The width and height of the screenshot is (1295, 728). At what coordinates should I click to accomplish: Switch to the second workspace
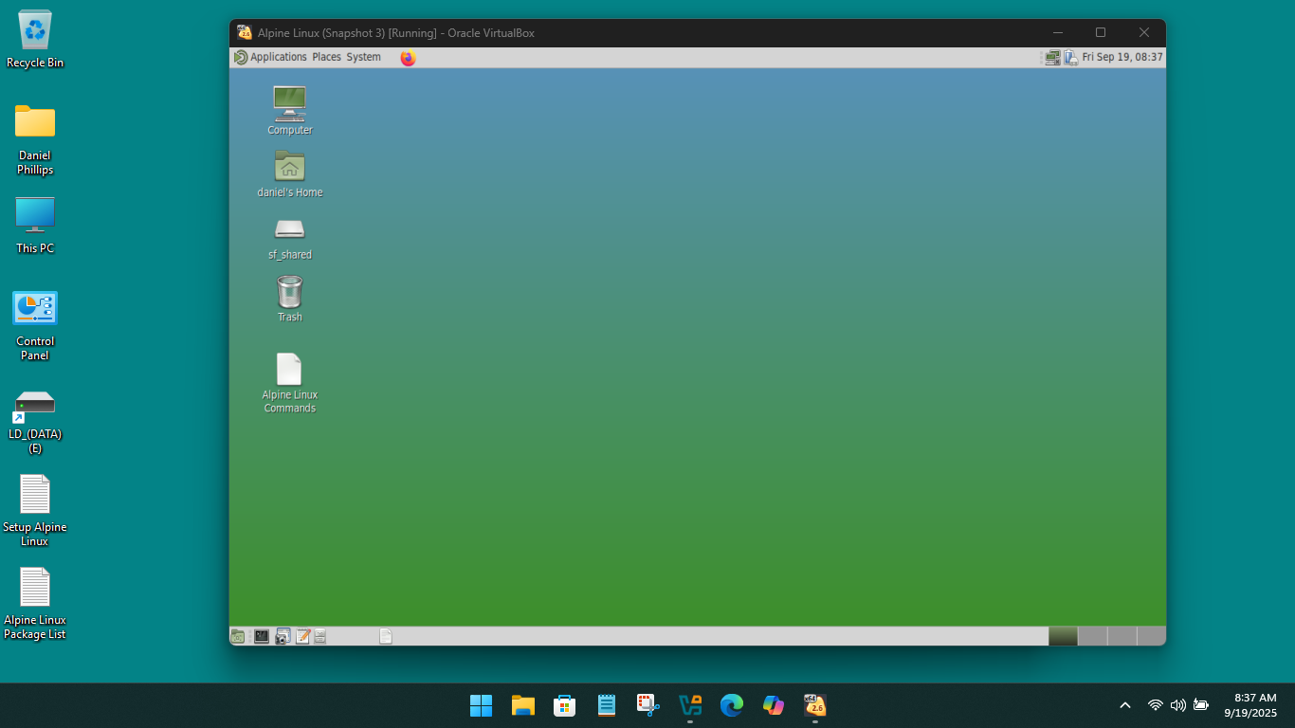click(1092, 636)
